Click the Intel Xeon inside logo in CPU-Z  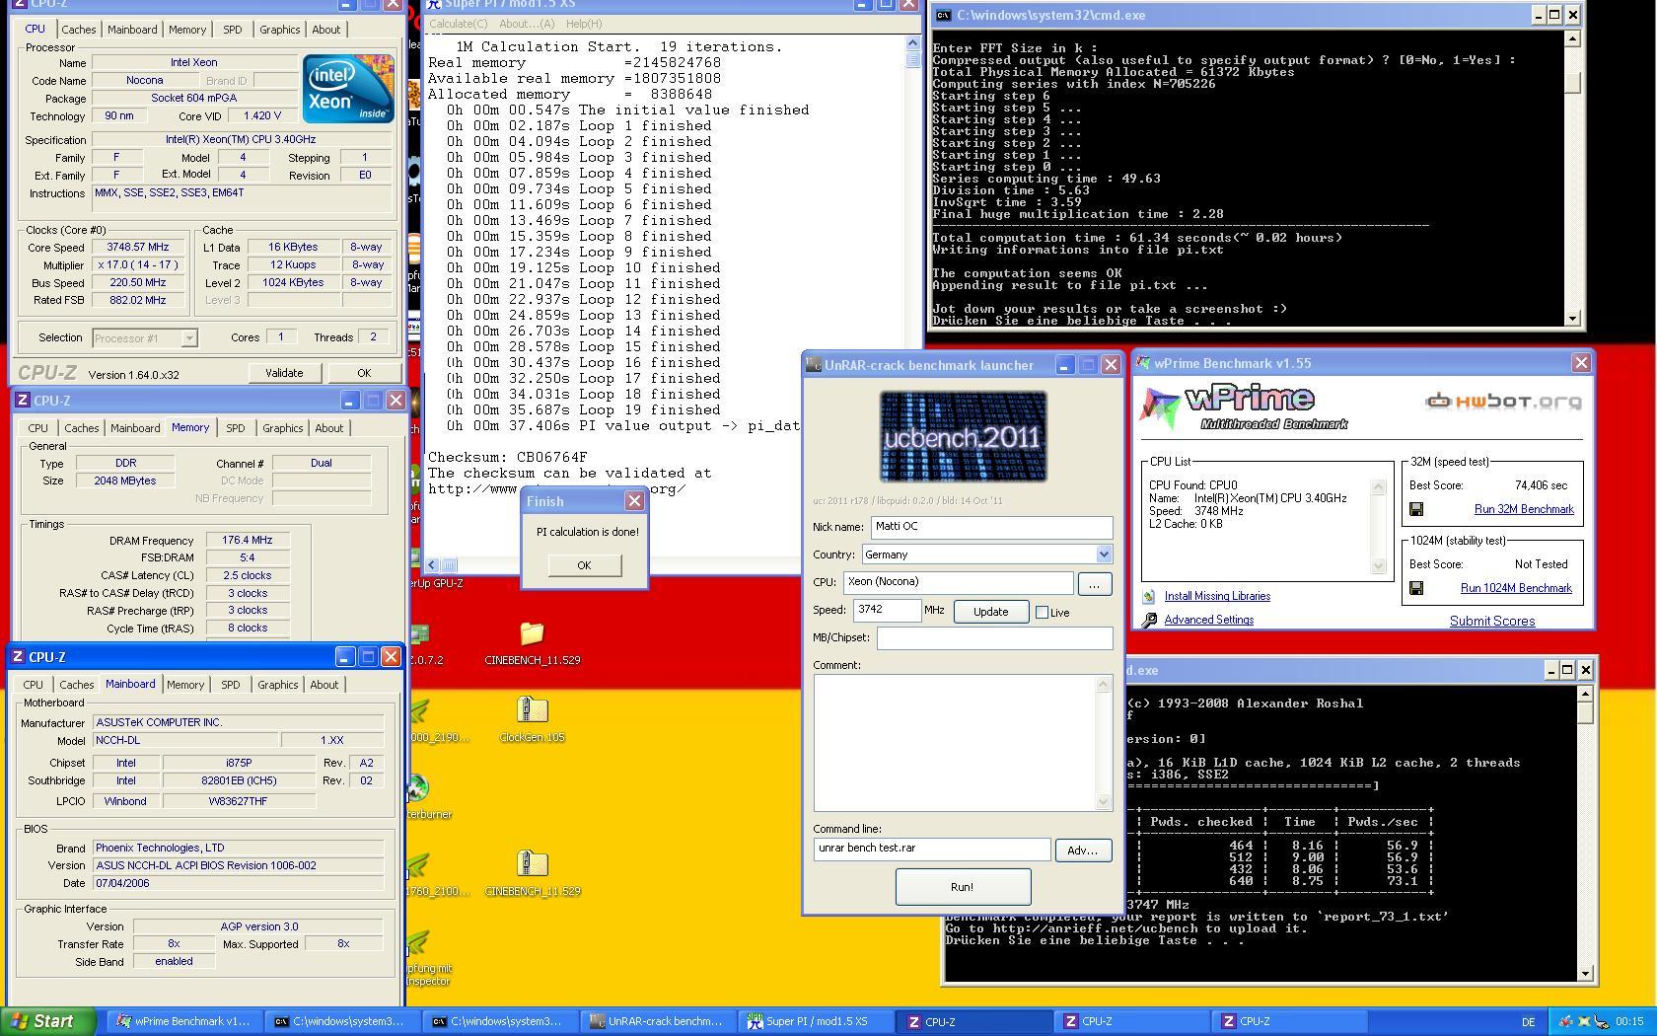pos(348,89)
